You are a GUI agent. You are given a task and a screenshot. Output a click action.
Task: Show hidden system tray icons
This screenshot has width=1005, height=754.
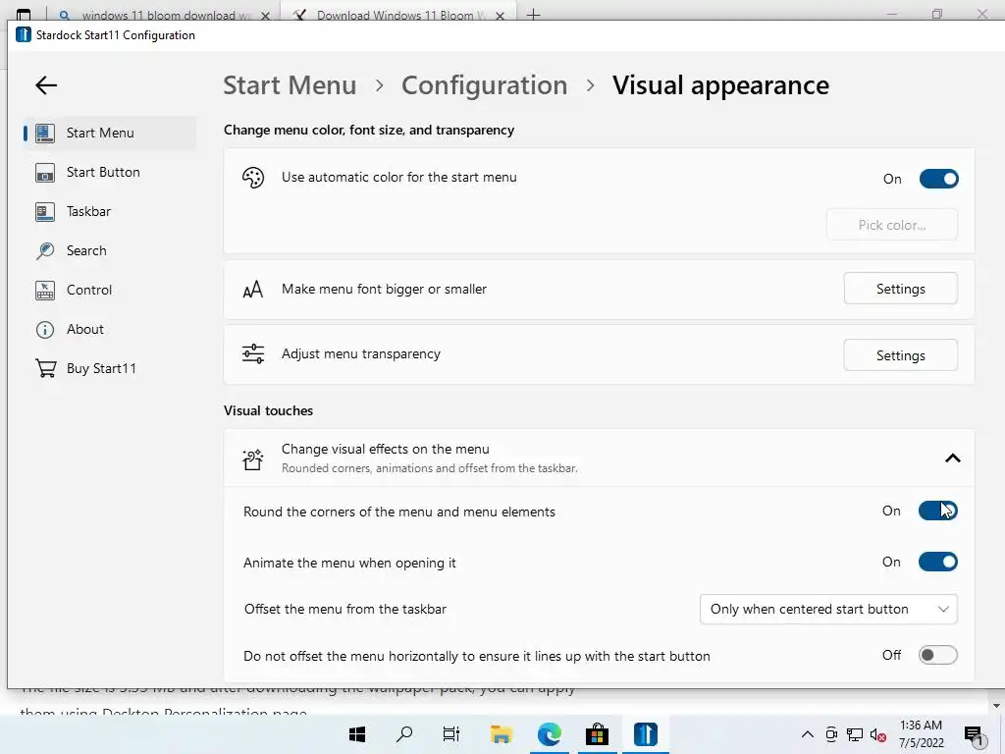click(808, 734)
